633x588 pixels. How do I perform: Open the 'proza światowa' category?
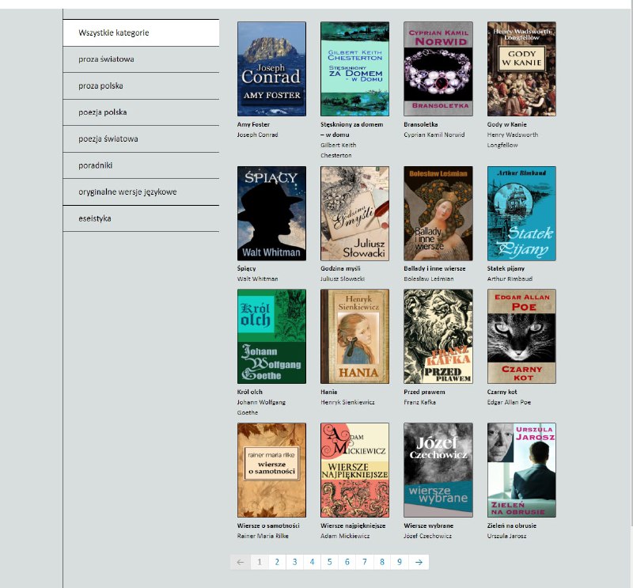tap(141, 59)
